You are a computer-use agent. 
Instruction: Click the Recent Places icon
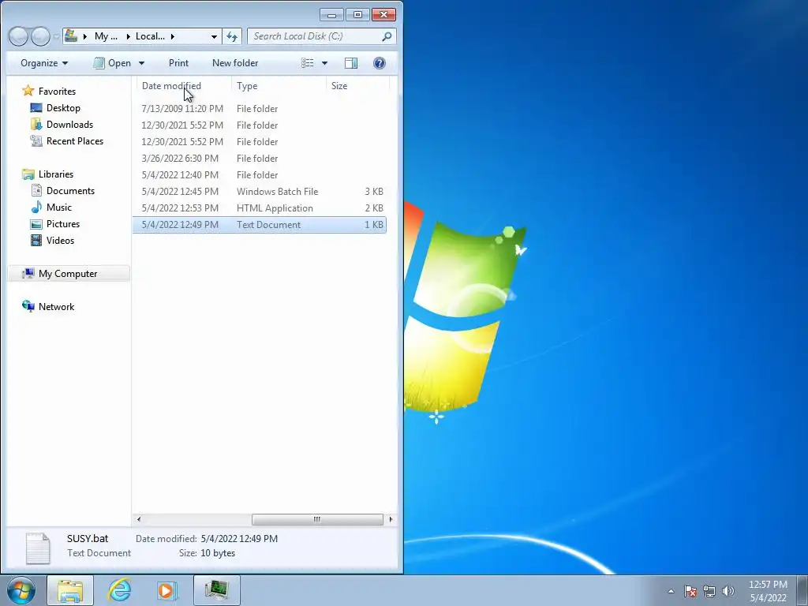click(x=36, y=140)
